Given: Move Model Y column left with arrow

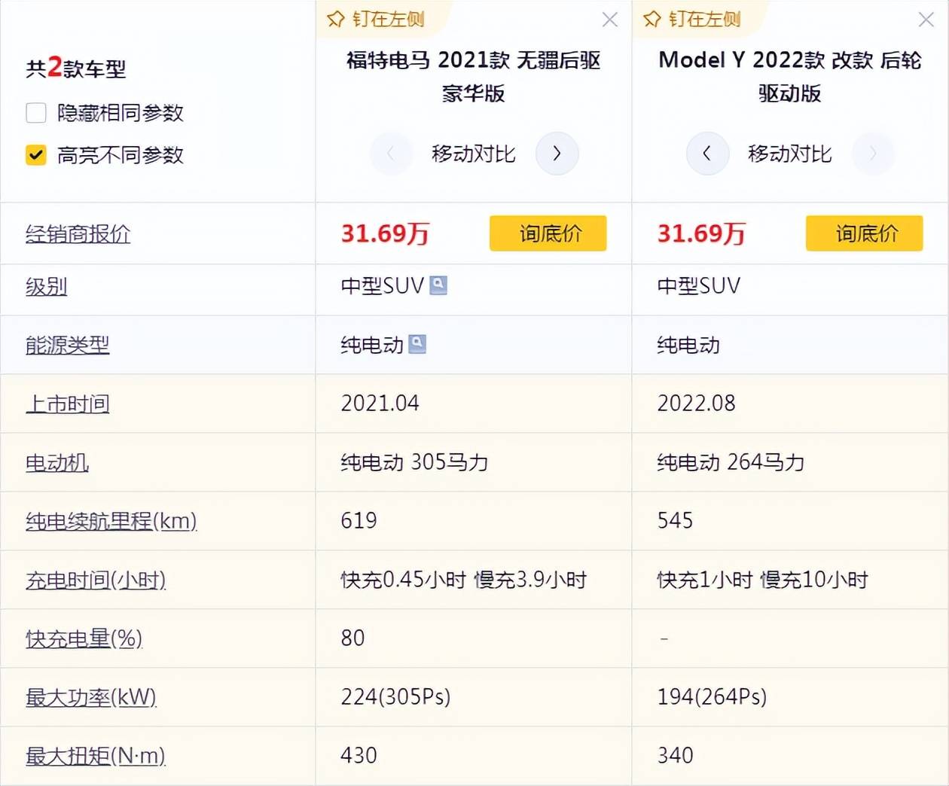Looking at the screenshot, I should coord(707,154).
